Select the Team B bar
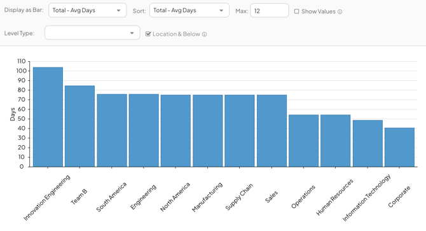The height and width of the screenshot is (231, 426). click(x=79, y=126)
